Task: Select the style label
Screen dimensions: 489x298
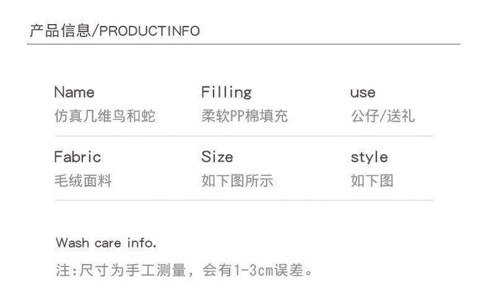Action: pos(369,157)
